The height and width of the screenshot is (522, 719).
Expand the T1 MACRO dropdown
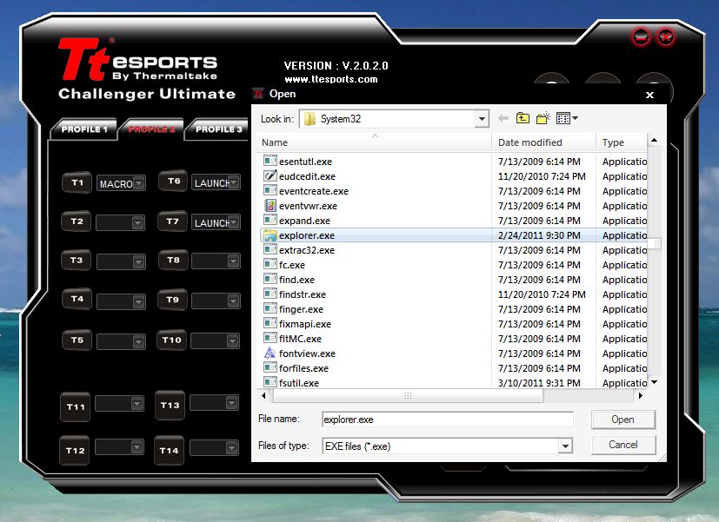pyautogui.click(x=138, y=183)
